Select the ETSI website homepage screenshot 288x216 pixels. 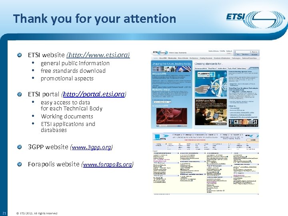[205, 89]
